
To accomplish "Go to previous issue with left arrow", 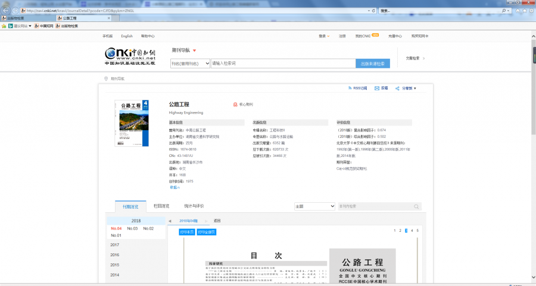I will coord(170,221).
